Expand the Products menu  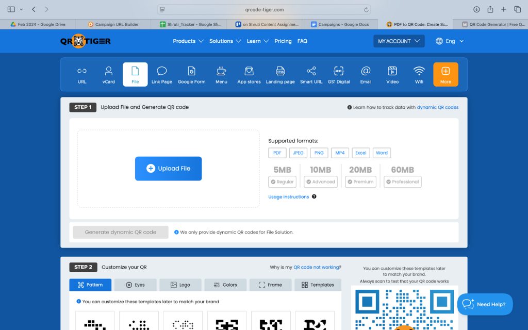click(x=188, y=41)
